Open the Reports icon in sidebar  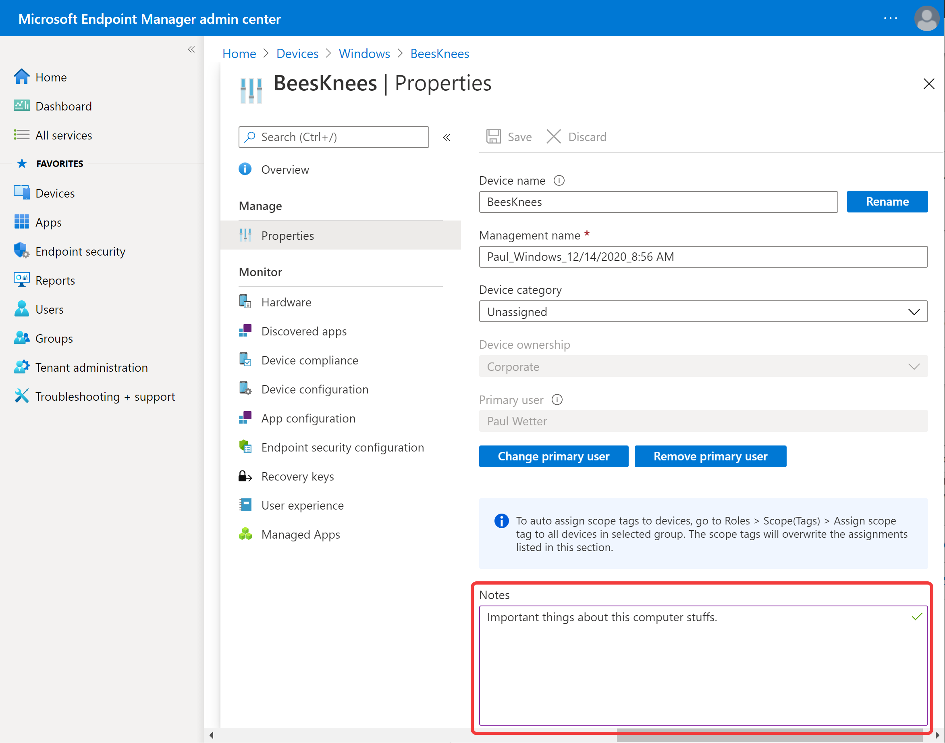click(21, 280)
